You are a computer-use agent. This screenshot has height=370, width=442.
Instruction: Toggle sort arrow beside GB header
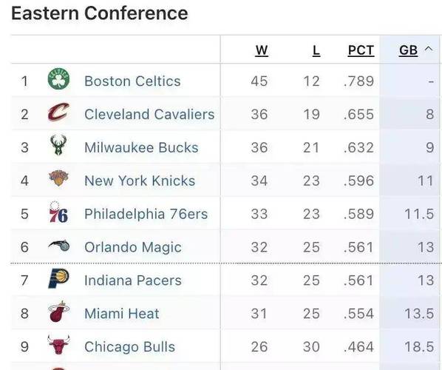[428, 49]
